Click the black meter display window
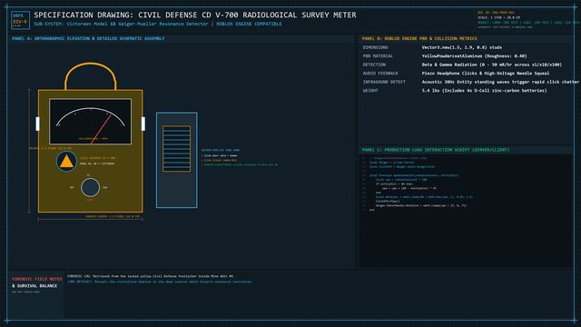581x327 pixels. point(91,121)
